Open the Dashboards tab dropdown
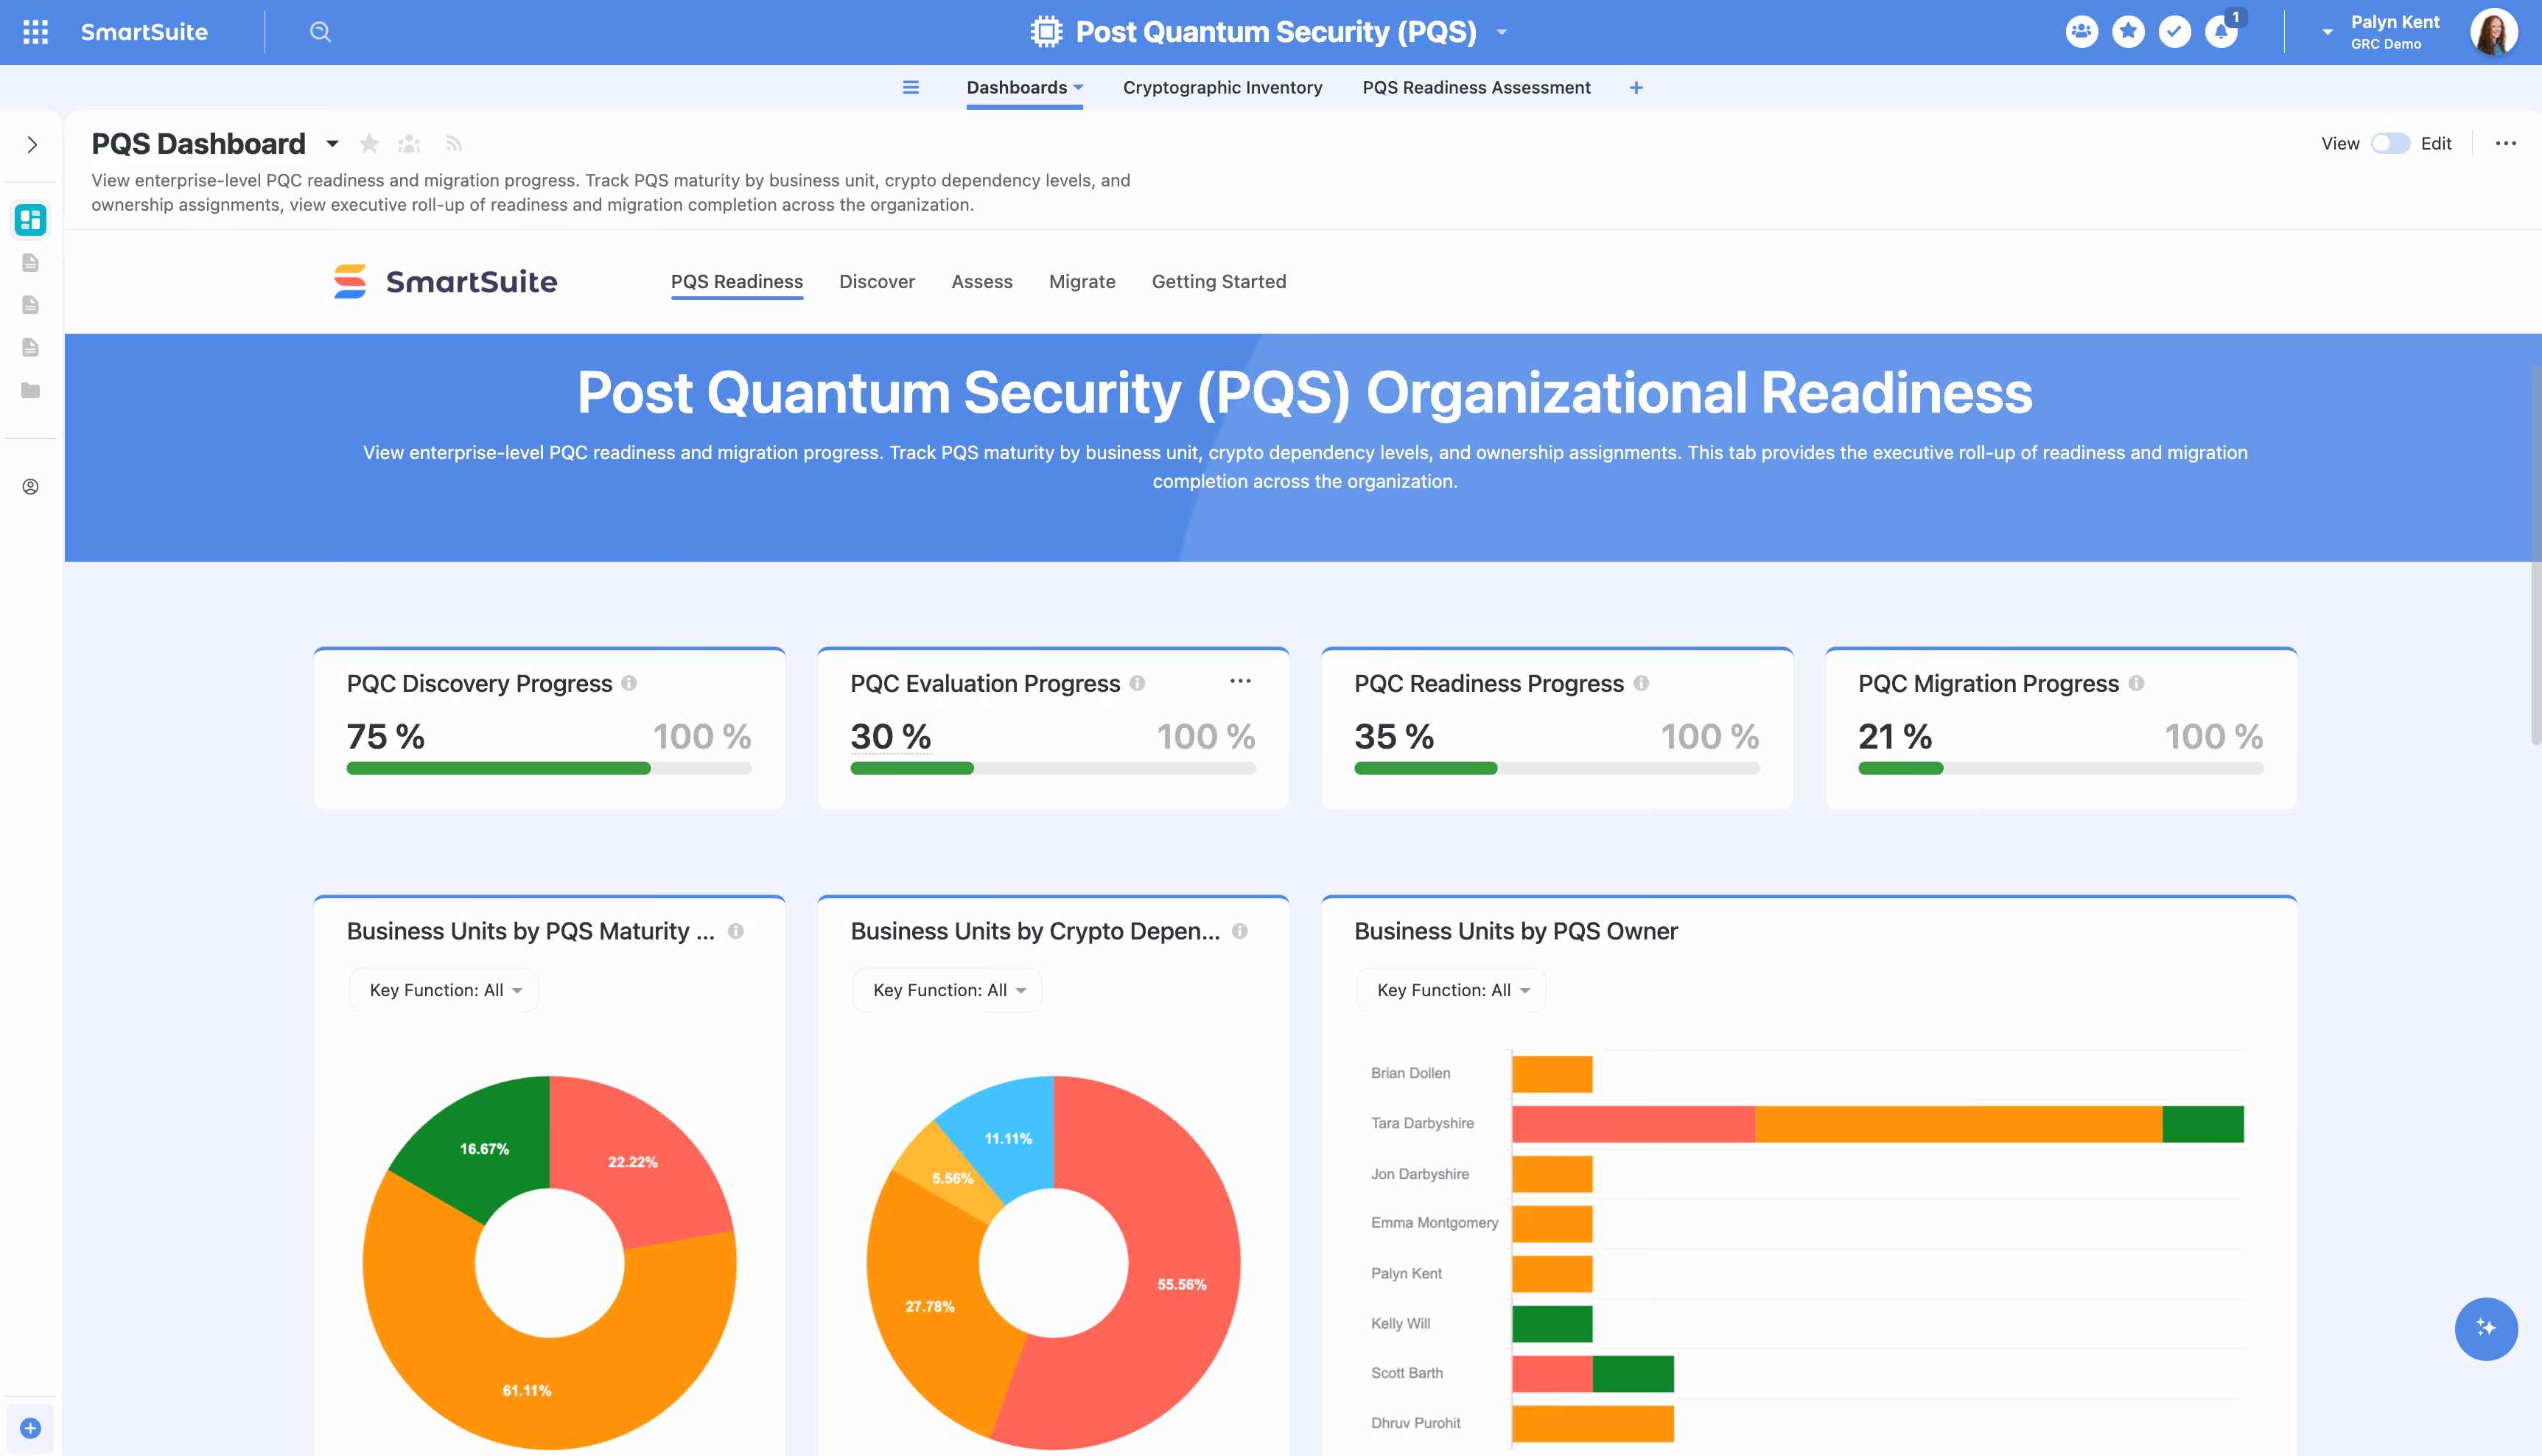 click(x=1078, y=88)
